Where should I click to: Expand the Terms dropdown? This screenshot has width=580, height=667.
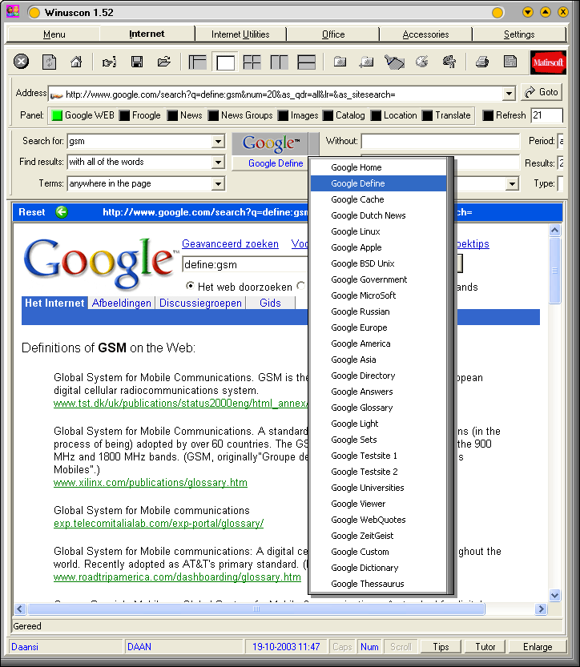coord(218,184)
